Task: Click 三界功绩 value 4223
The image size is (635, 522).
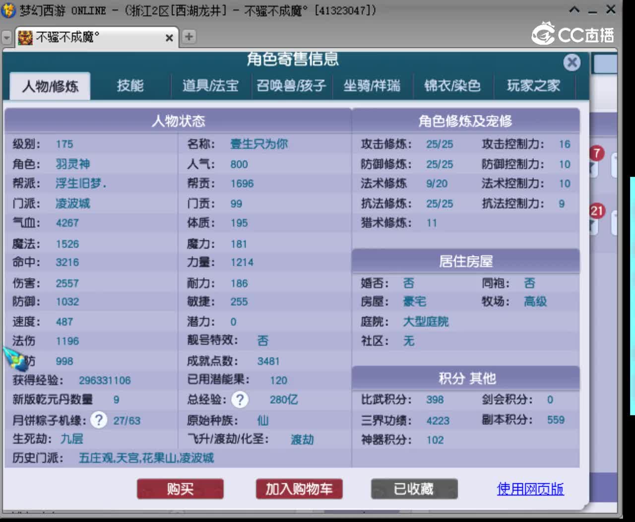Action: click(438, 421)
